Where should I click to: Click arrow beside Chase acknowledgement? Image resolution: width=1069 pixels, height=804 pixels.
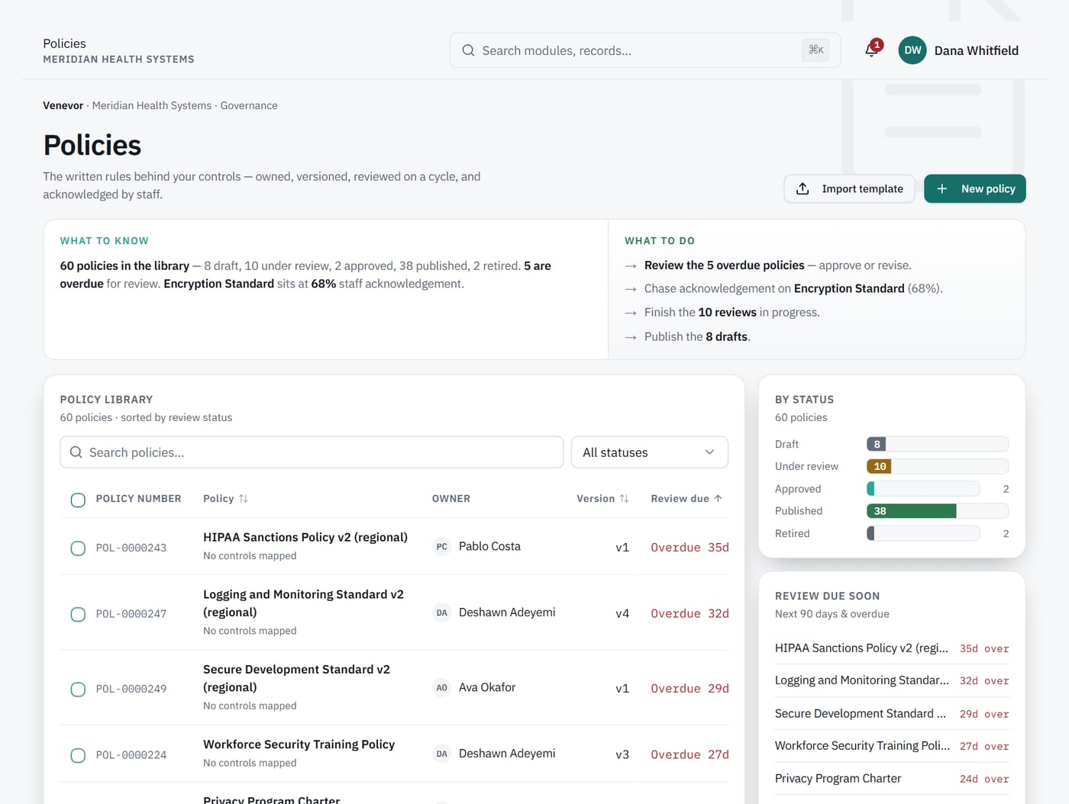[x=631, y=289]
